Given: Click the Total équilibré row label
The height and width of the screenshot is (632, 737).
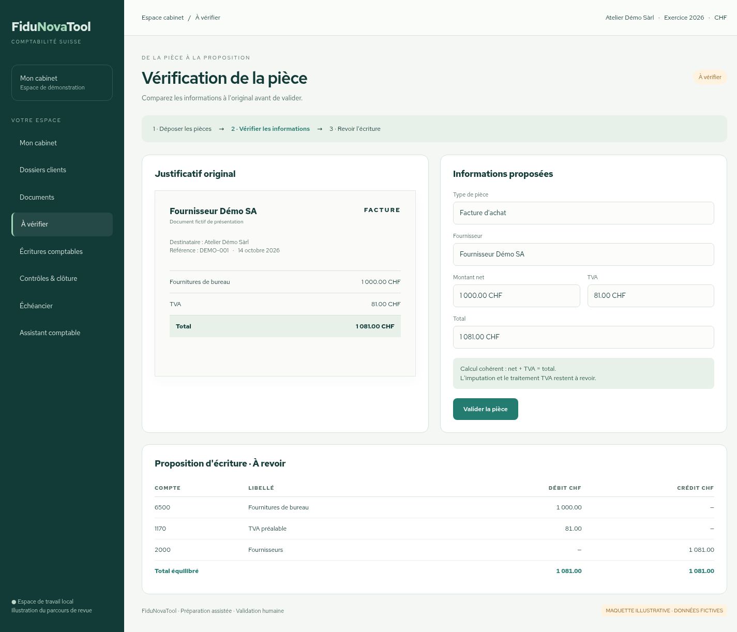Looking at the screenshot, I should point(176,571).
